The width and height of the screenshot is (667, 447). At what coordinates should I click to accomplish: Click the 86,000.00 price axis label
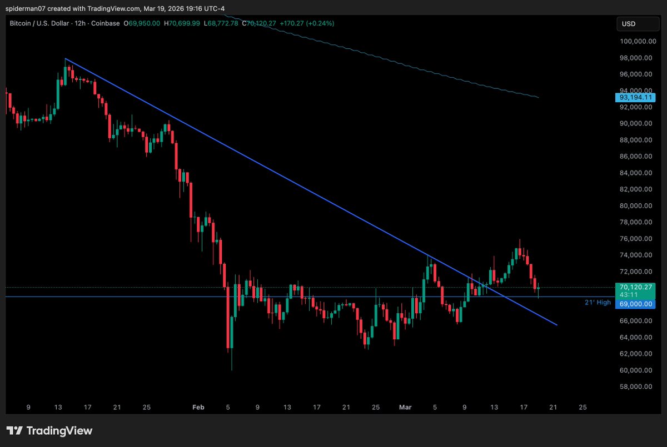[636, 157]
